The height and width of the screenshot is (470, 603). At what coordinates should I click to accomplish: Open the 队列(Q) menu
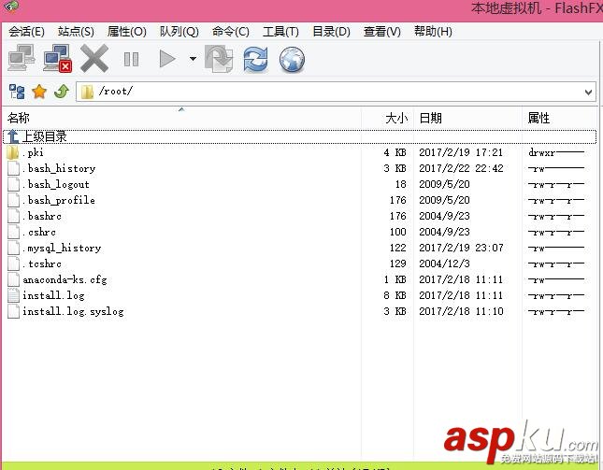click(x=179, y=32)
